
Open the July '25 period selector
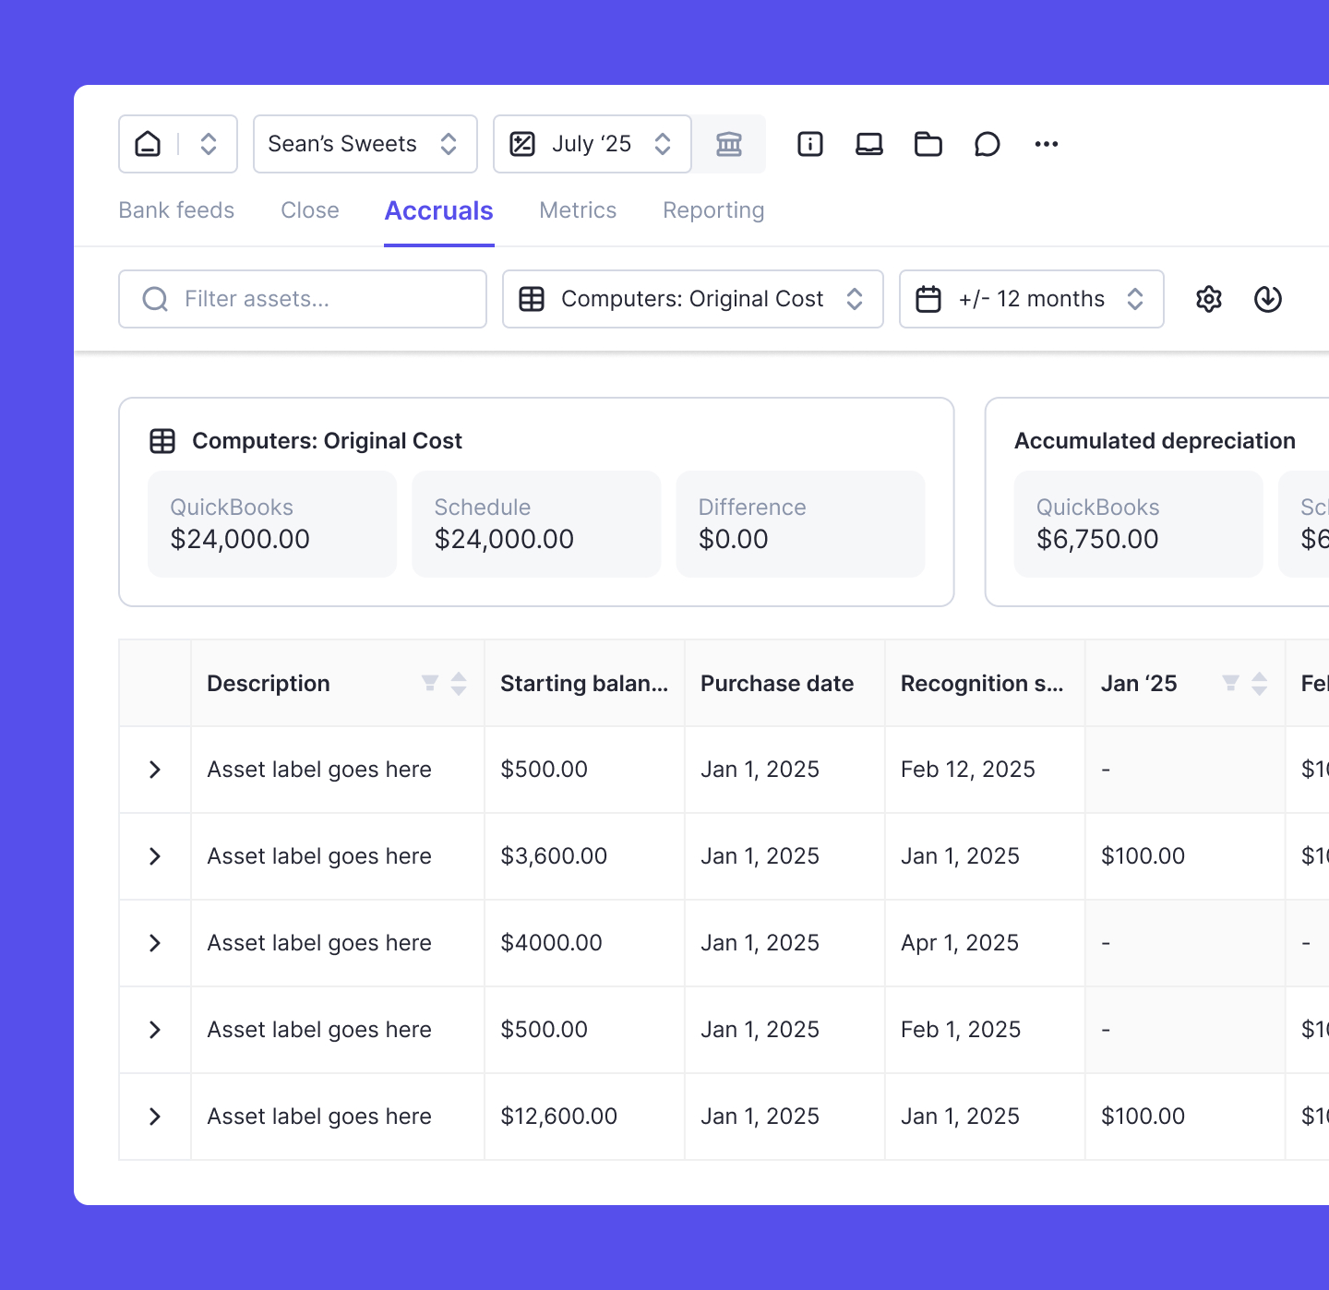pyautogui.click(x=592, y=144)
